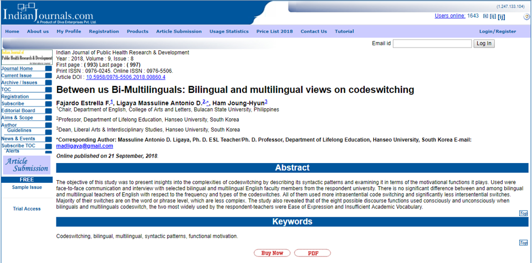Click the article title text

[x=235, y=90]
